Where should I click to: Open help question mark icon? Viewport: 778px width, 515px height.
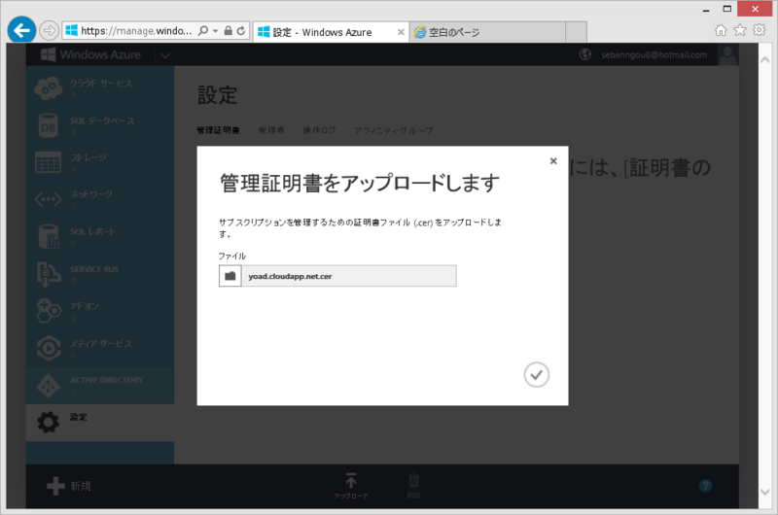click(x=705, y=486)
